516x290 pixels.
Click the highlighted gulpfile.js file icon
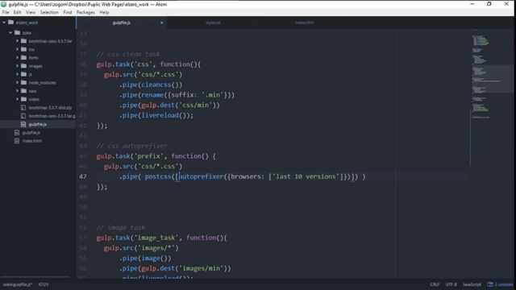pos(23,124)
